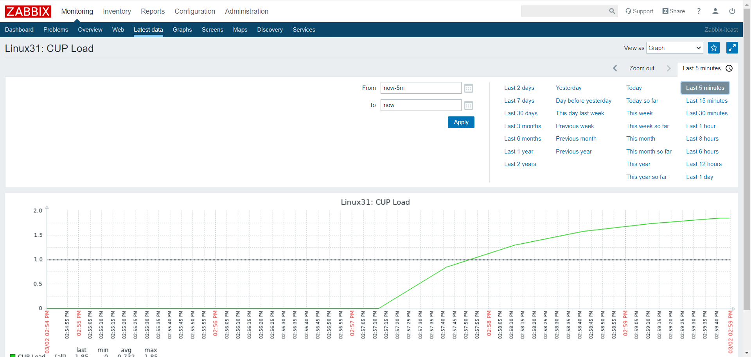Shift time period forward with right chevron

pos(669,68)
